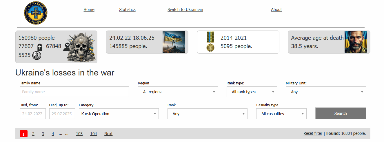
Task: Click the missing person question-mark icon
Action: [x=67, y=47]
